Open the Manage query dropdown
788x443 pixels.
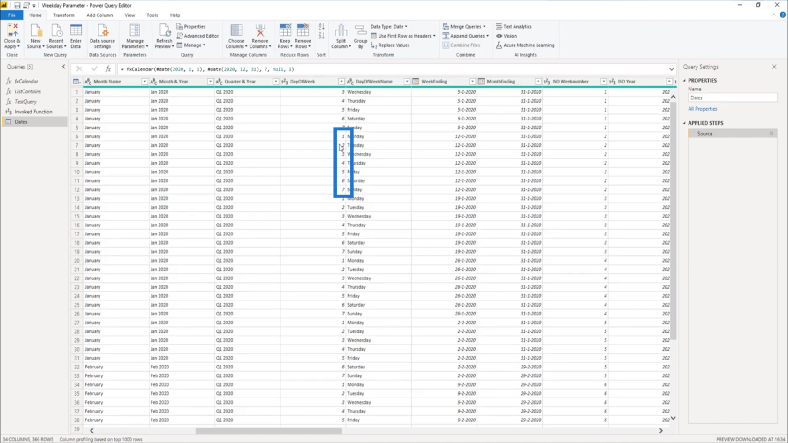(191, 45)
